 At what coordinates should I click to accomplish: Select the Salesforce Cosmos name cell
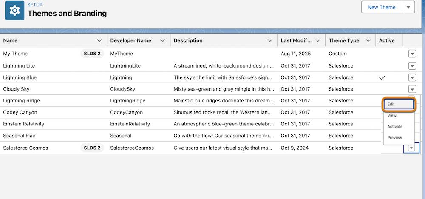[53, 148]
